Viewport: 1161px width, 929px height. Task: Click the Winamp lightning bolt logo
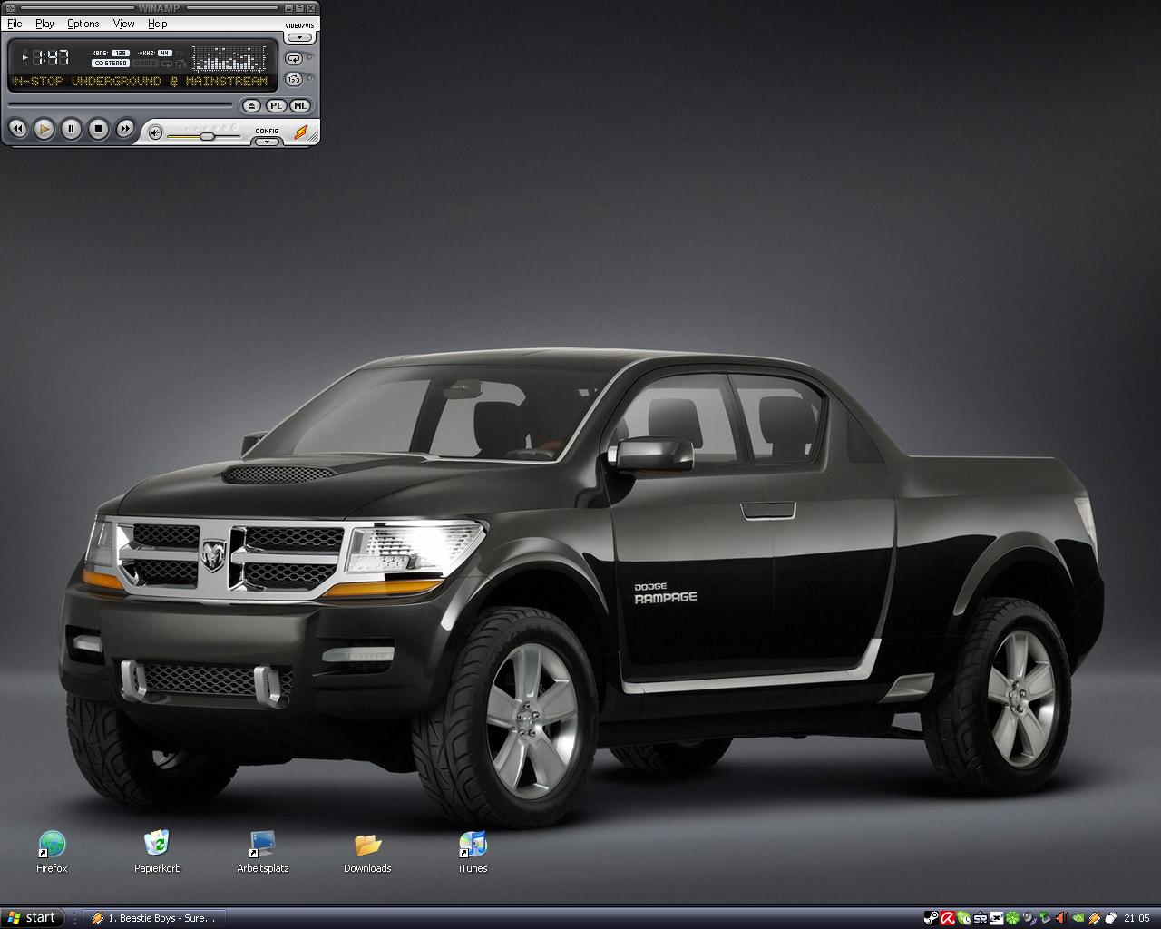(301, 132)
